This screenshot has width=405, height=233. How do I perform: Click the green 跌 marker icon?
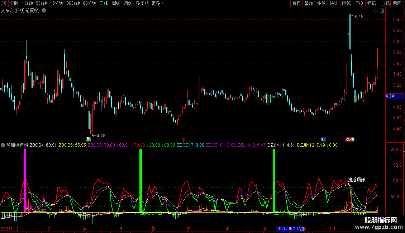click(x=89, y=139)
